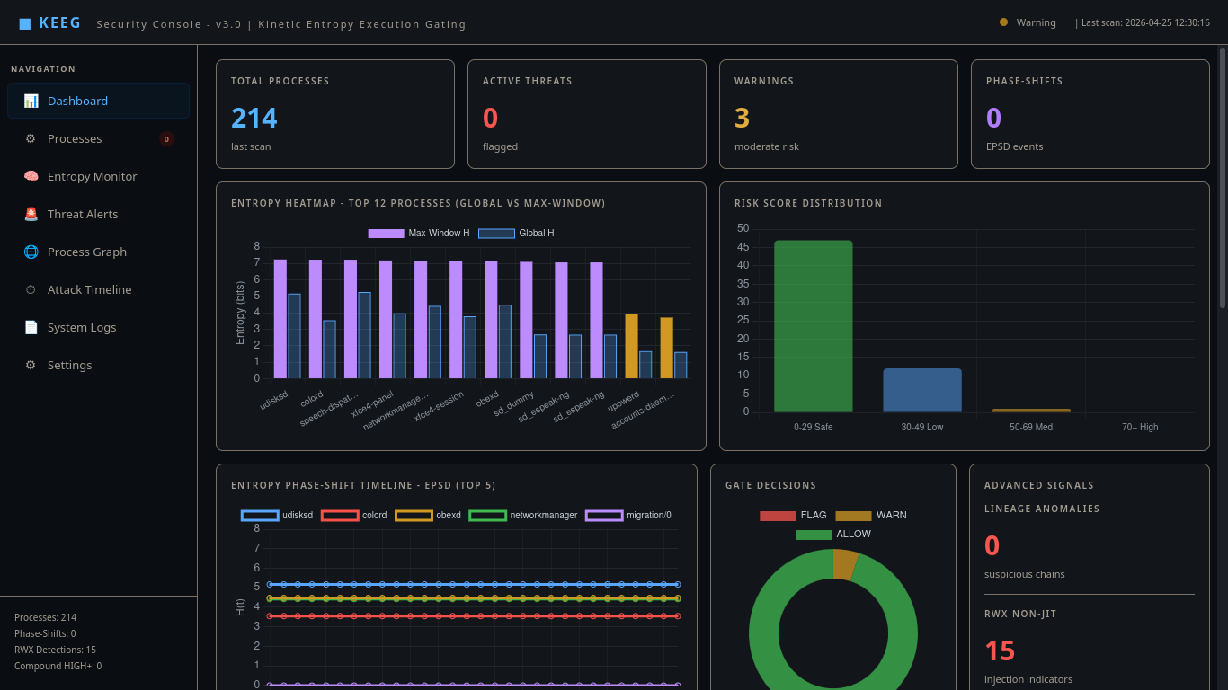Toggle ALLOW legend in Gate Decisions

[833, 535]
